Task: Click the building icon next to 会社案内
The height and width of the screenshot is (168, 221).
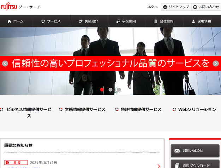Action: pos(156,21)
